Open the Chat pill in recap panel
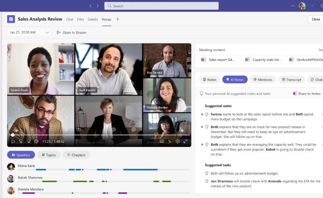The height and width of the screenshot is (198, 323). point(316,80)
